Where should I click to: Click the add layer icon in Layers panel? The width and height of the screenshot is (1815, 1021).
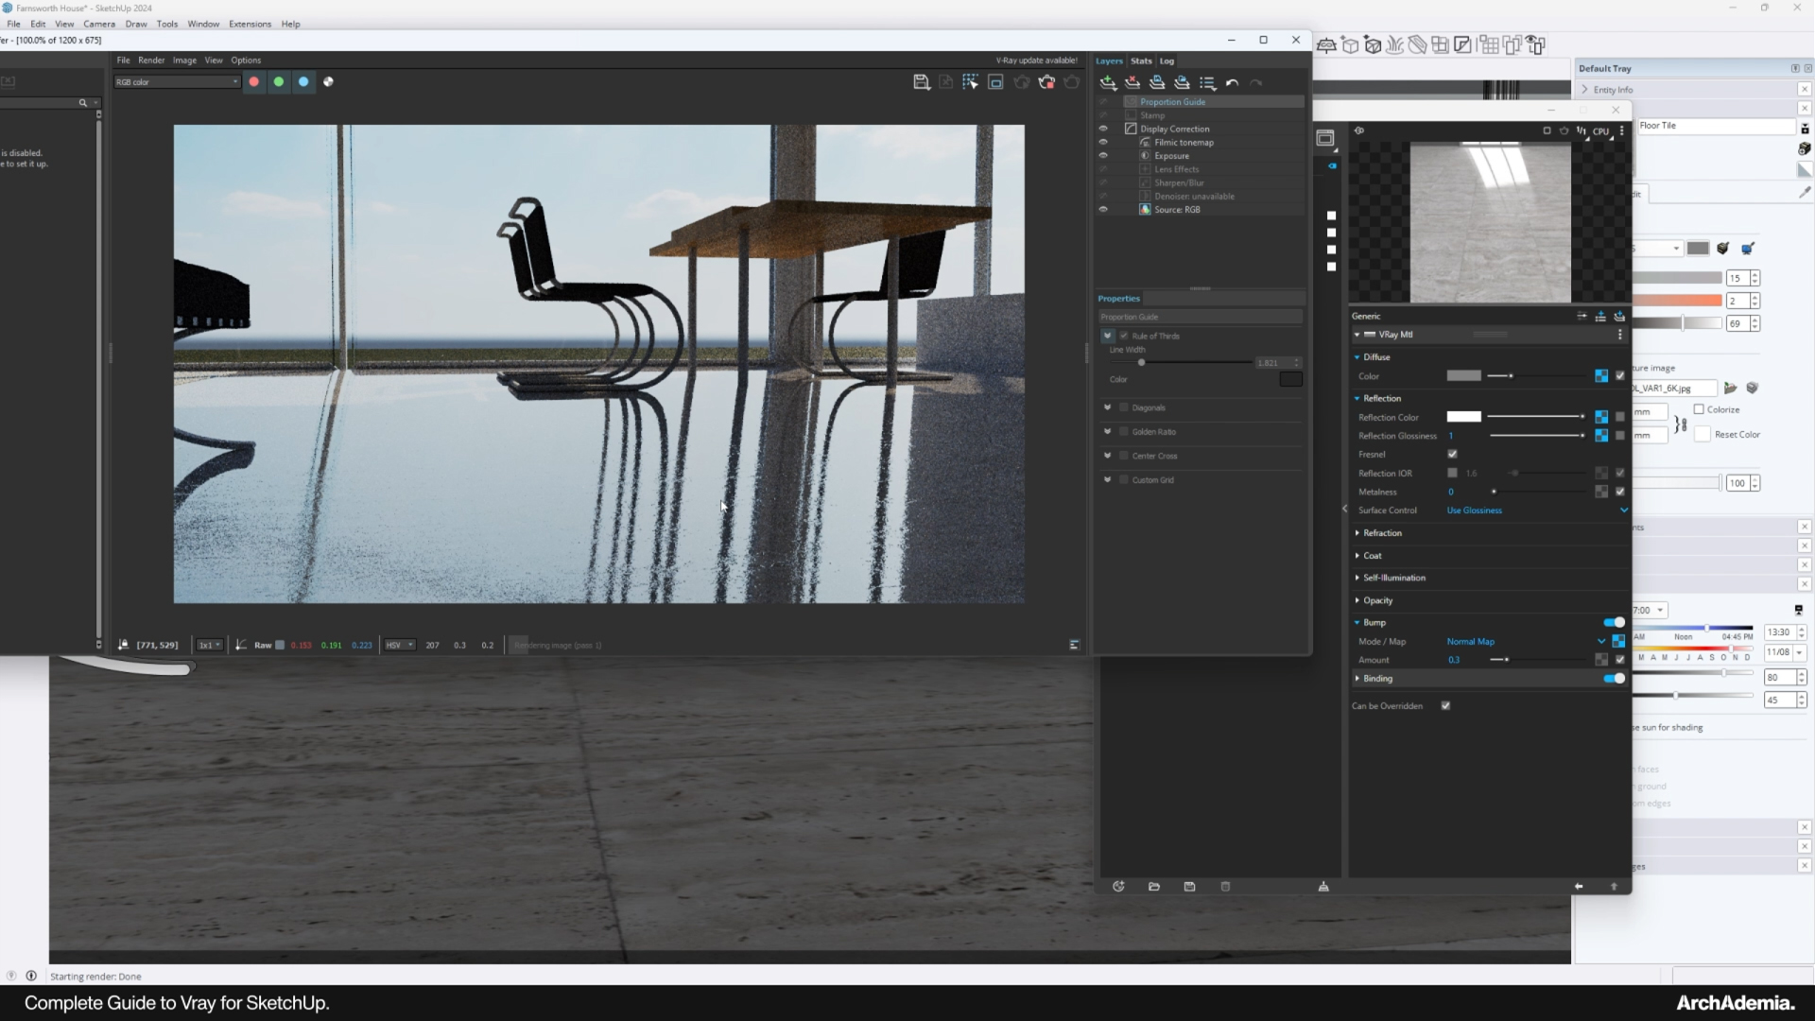[1108, 83]
